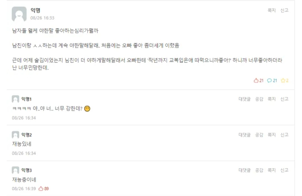The width and height of the screenshot is (302, 196).
Task: Send 쪽지 to 익명2
Action: 272,135
